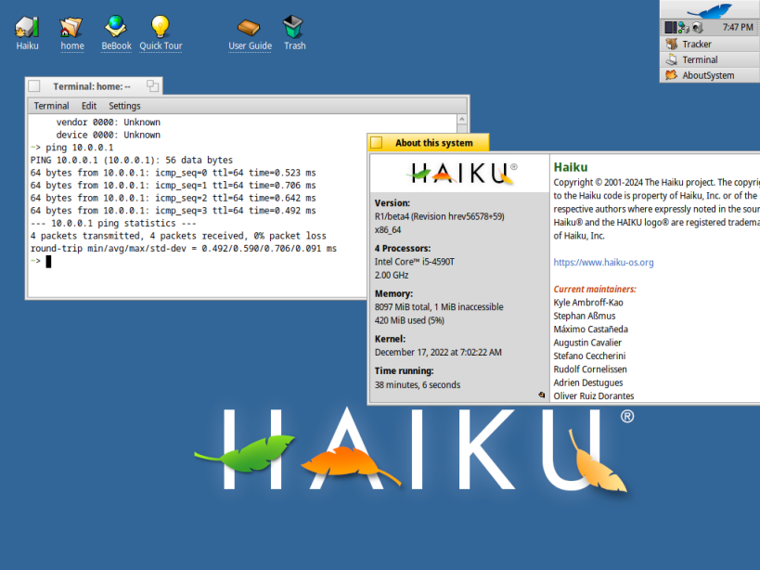Click 'R1/beta4 (Revision hrev56578+59)' text
This screenshot has height=570, width=760.
(439, 216)
